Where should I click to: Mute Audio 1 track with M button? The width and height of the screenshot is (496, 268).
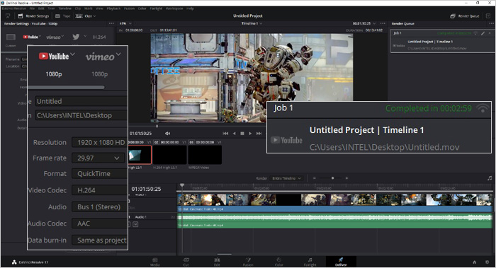click(x=135, y=224)
